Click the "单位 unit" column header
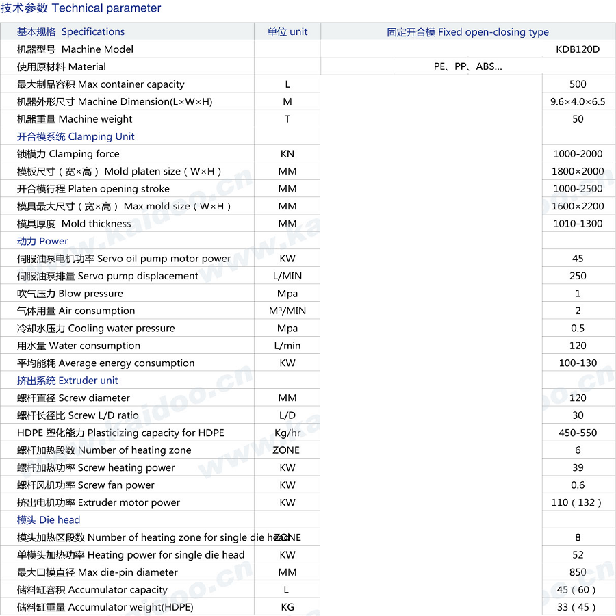Viewport: 616px width, 616px height. tap(287, 31)
